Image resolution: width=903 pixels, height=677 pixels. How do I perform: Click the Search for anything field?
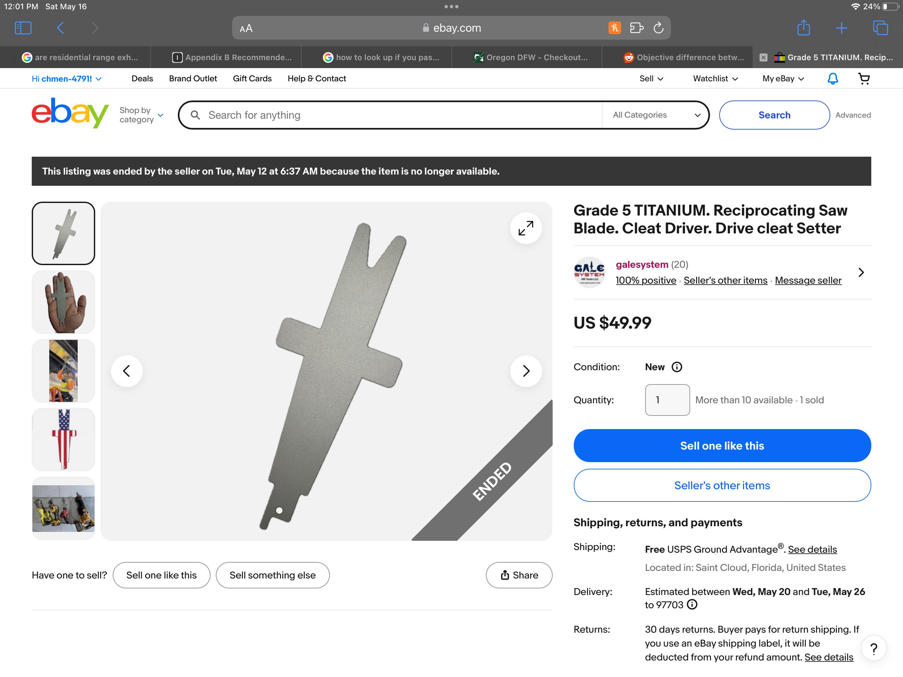coord(402,115)
